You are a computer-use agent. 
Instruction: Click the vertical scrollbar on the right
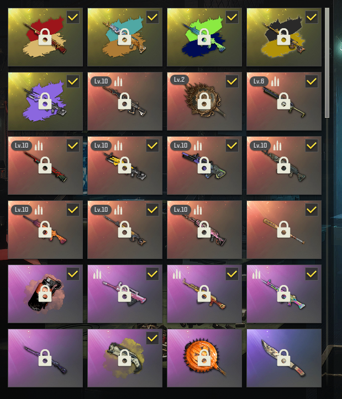tap(327, 63)
